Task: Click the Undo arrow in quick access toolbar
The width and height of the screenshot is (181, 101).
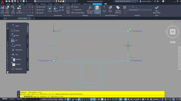Action: point(27,1)
